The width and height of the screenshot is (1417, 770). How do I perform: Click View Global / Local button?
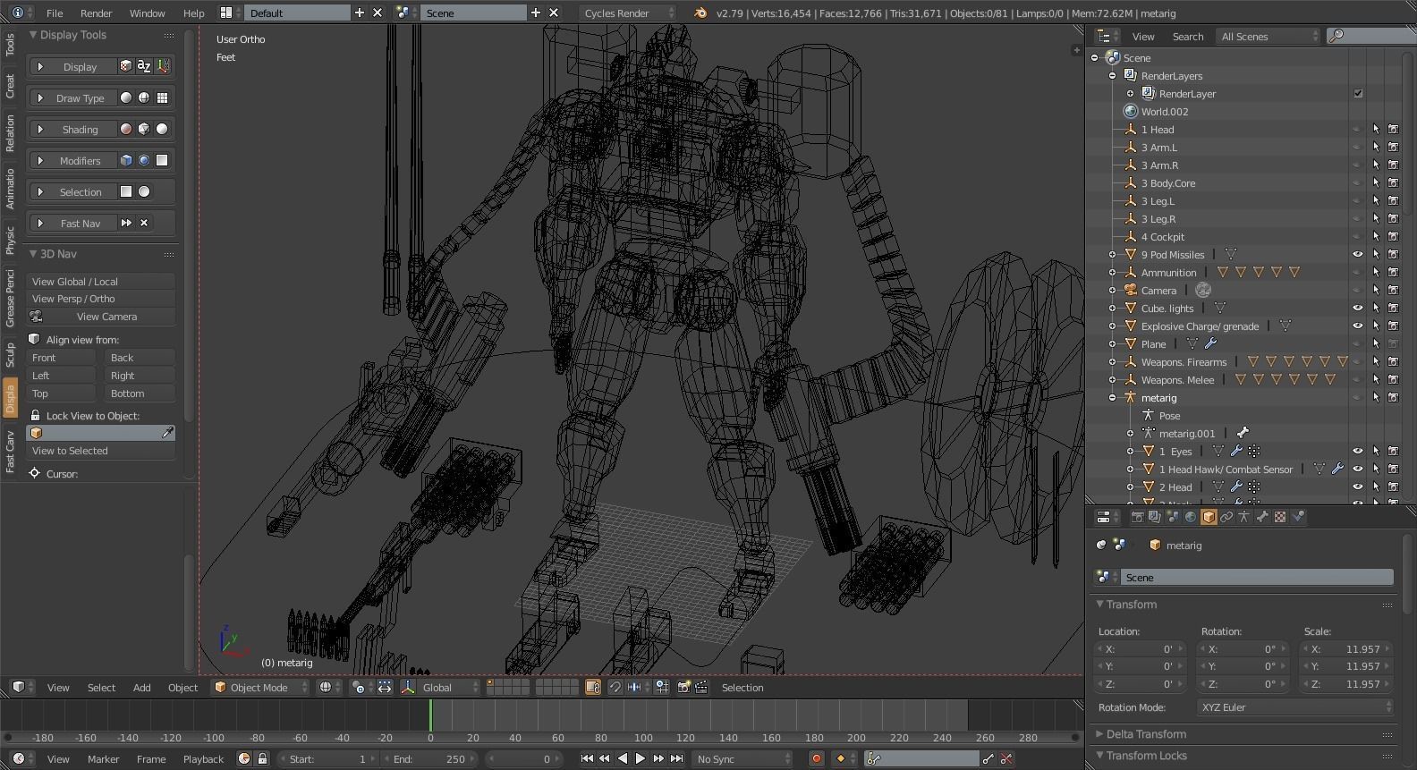pos(100,281)
